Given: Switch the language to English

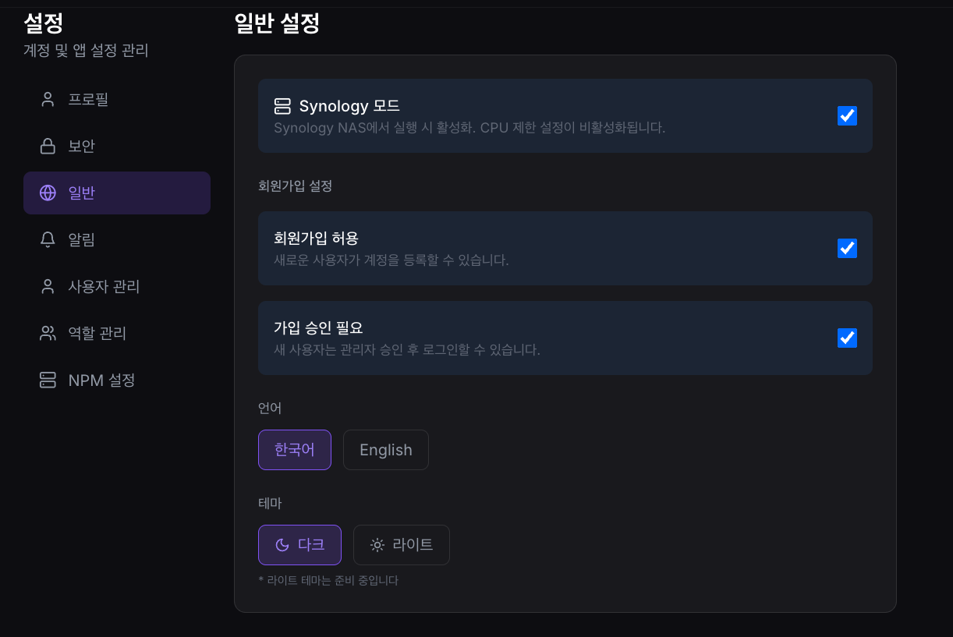Looking at the screenshot, I should coord(385,450).
